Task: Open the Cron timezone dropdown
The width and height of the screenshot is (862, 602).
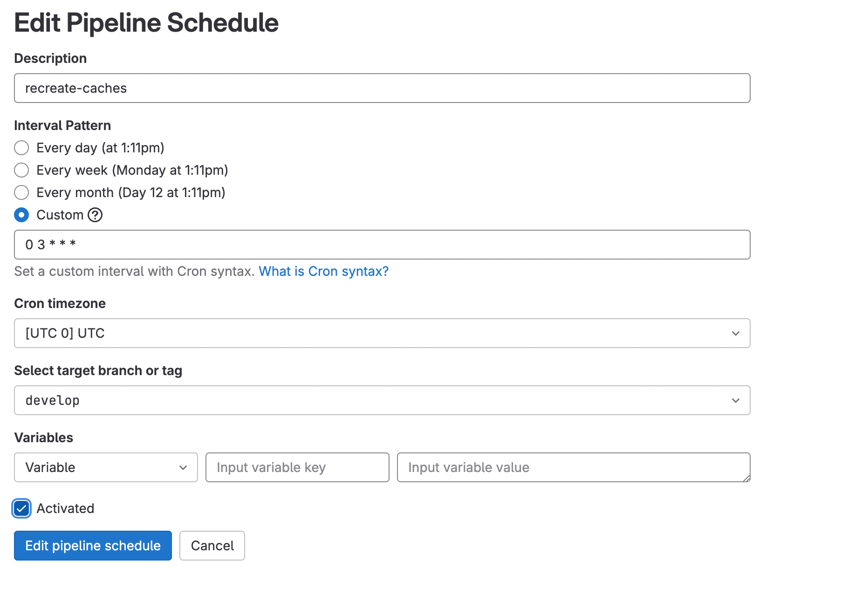Action: pos(382,333)
